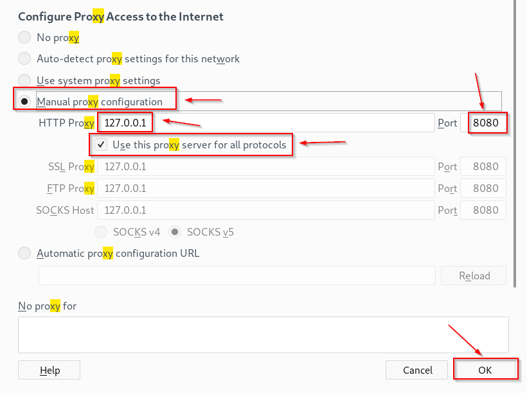Select the No proxy radio button
Viewport: 527px width, 393px height.
coord(24,37)
